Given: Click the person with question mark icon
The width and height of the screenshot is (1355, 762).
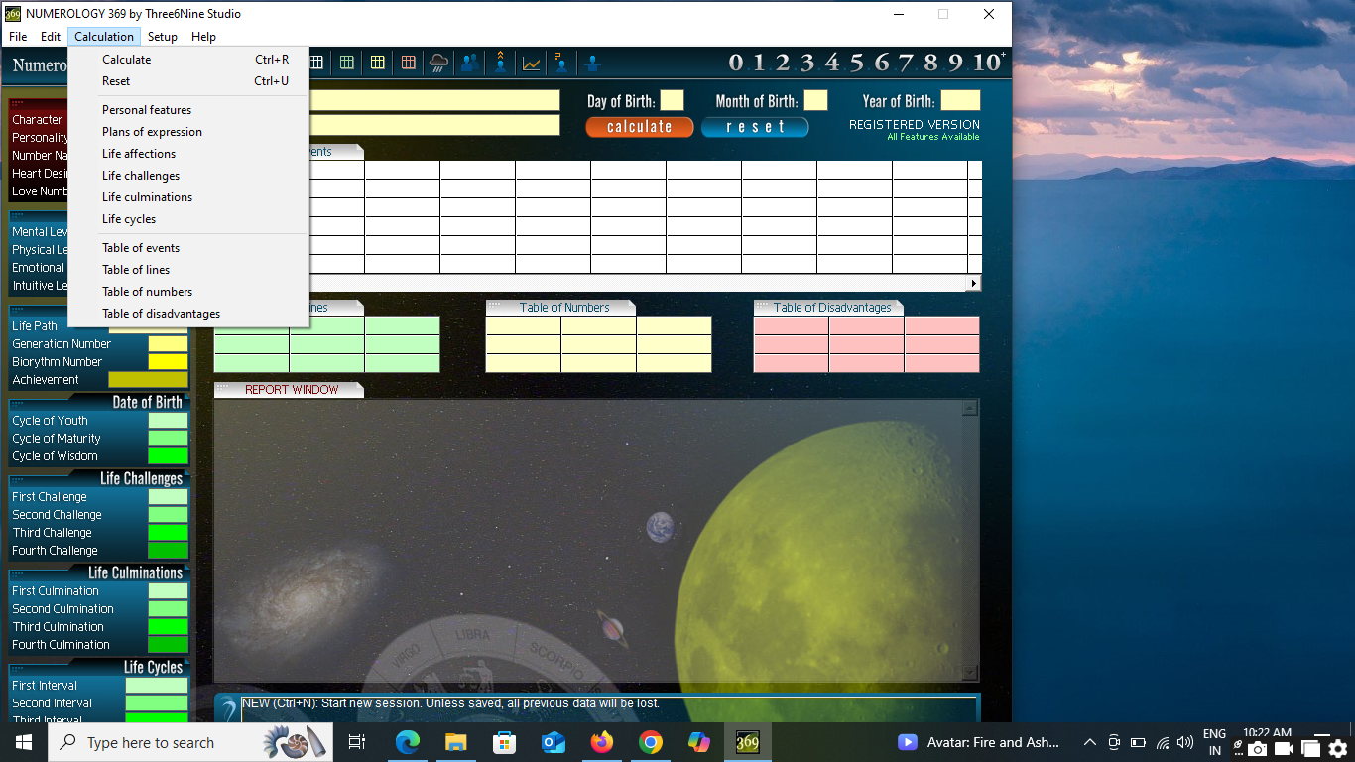Looking at the screenshot, I should [561, 63].
